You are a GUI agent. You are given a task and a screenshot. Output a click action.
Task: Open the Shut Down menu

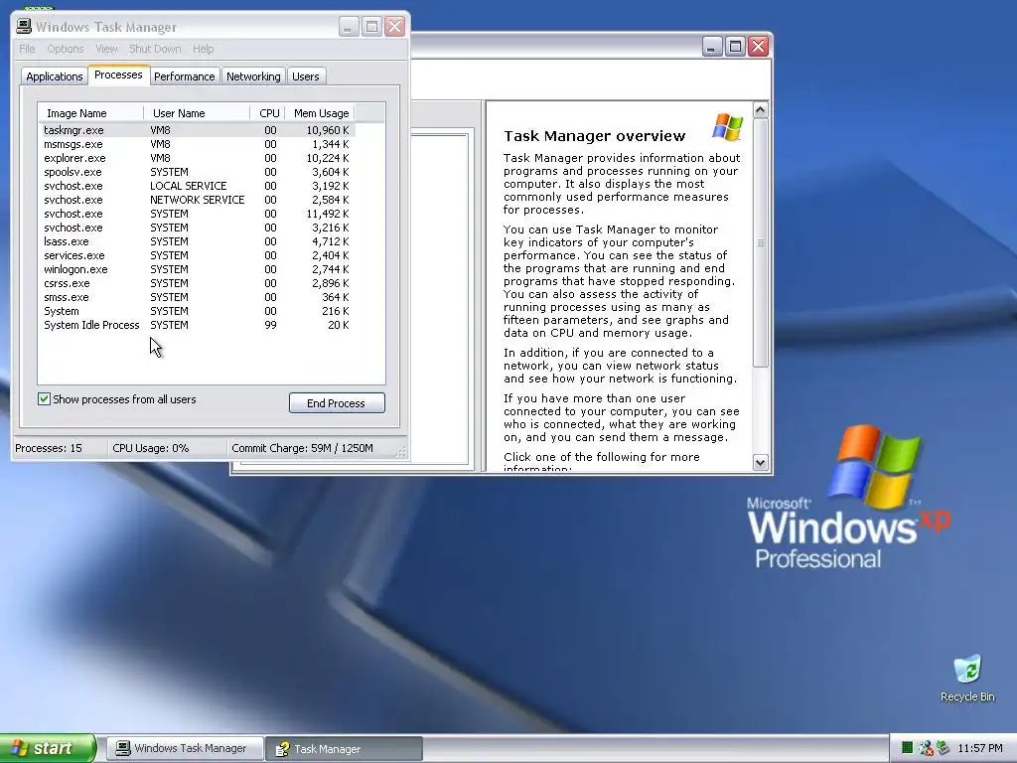155,49
